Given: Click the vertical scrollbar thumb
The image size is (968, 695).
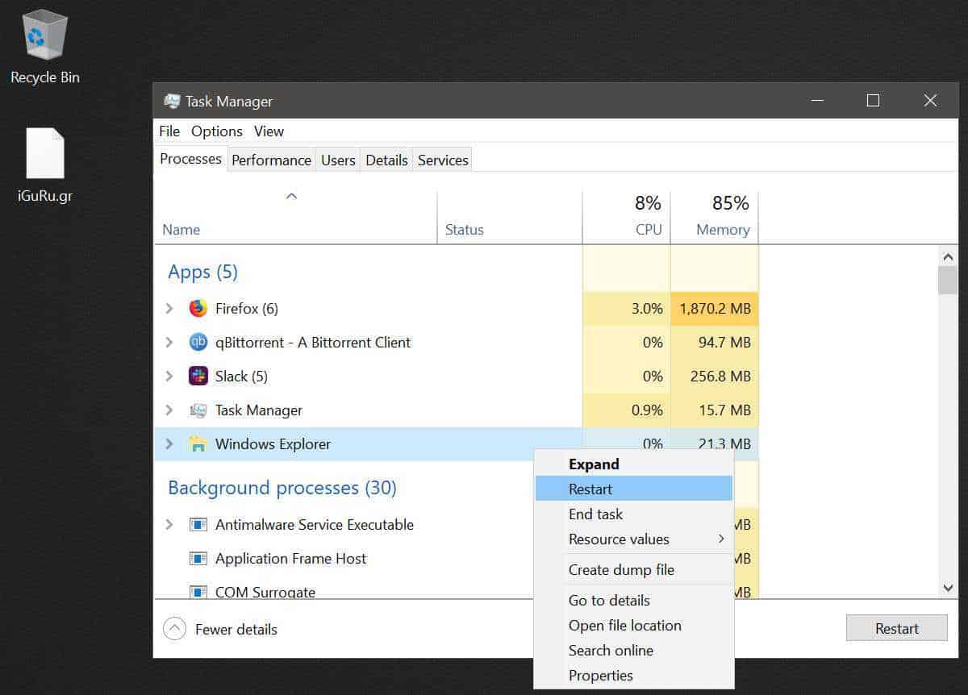Looking at the screenshot, I should pos(948,281).
